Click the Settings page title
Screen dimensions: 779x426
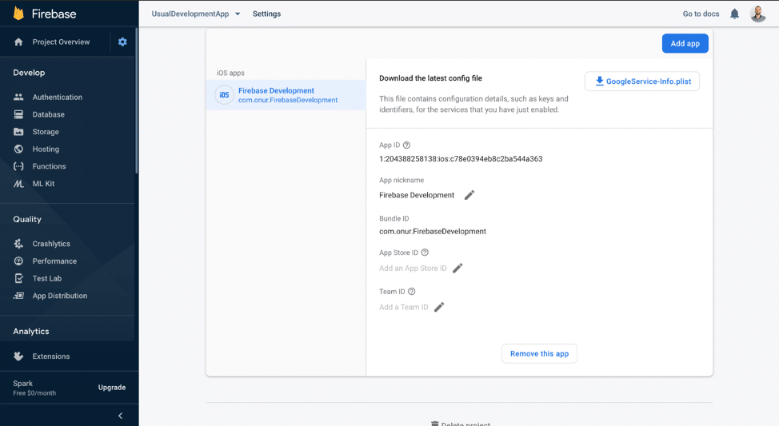click(266, 14)
